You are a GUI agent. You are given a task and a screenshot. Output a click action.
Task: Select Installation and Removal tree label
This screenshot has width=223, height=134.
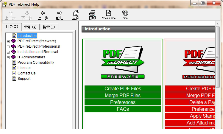[x=38, y=52]
